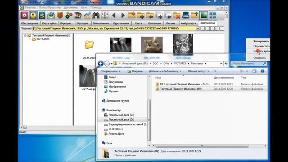Select the 28-11-2023 folder in patient tree
This screenshot has height=162, width=288.
[x=43, y=39]
